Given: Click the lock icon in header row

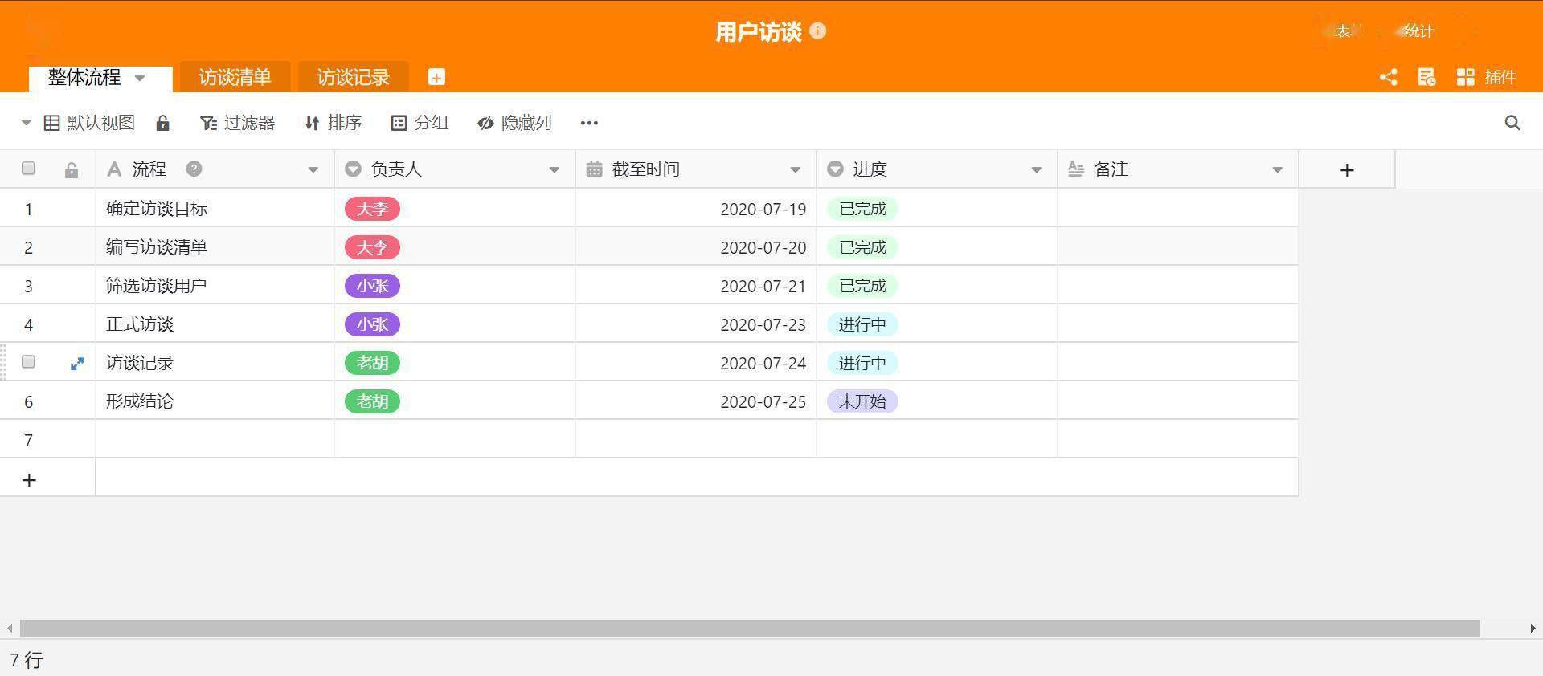Looking at the screenshot, I should pos(72,170).
